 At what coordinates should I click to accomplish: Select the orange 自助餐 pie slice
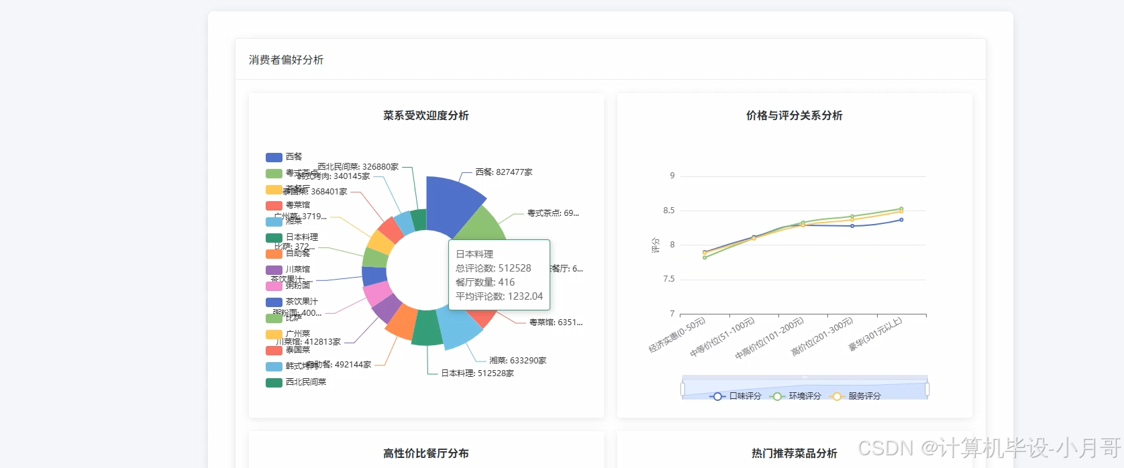tap(403, 321)
